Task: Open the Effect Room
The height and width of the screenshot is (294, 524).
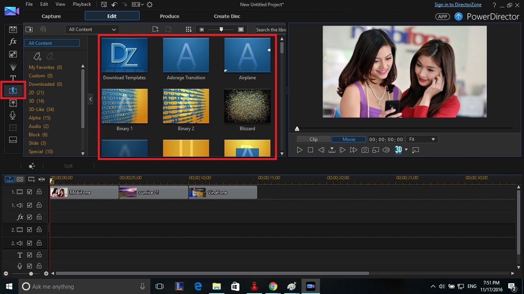Action: pyautogui.click(x=13, y=41)
